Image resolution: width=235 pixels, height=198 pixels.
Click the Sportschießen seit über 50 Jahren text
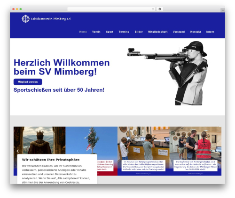pos(59,90)
